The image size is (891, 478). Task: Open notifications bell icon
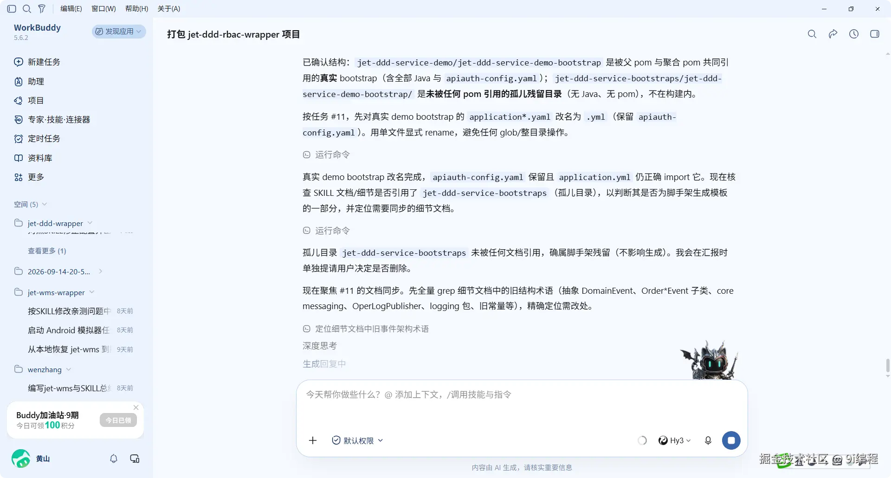[x=114, y=459]
